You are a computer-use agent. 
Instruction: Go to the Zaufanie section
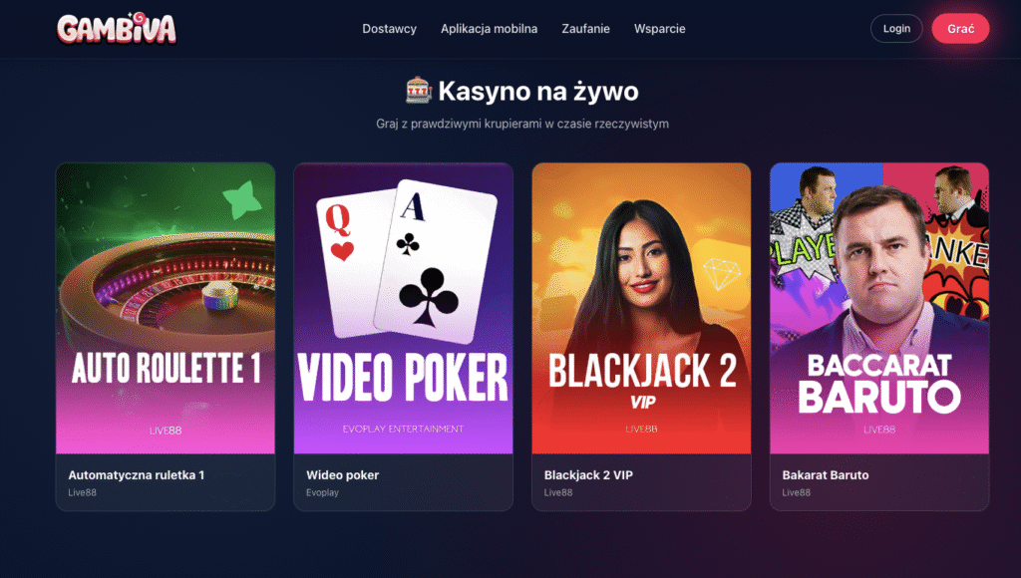coord(586,29)
